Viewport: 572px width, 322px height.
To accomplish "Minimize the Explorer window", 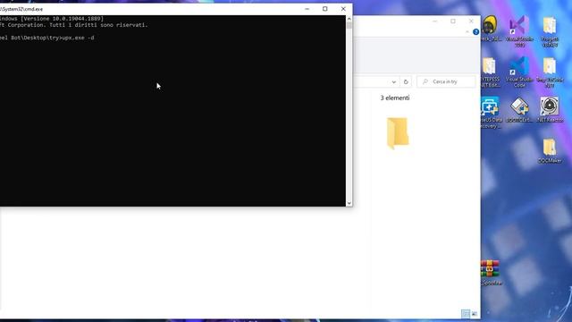I will [x=435, y=21].
